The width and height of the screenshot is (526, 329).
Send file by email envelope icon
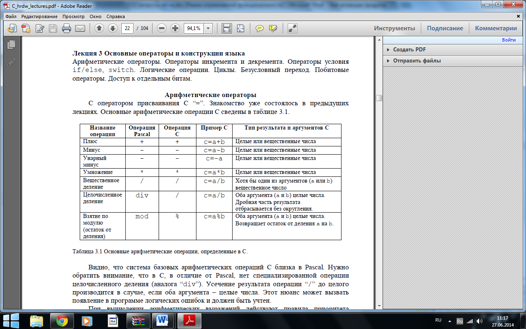coord(80,28)
